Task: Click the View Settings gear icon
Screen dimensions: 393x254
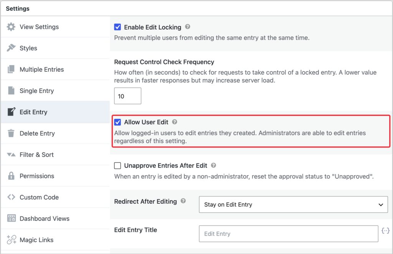Action: click(11, 27)
